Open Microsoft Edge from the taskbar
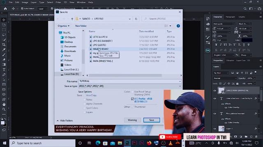263x147 pixels. coord(98,143)
